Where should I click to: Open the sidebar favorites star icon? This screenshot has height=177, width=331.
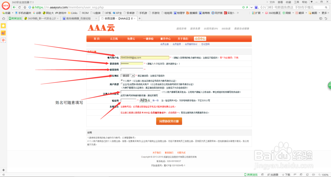[3, 26]
